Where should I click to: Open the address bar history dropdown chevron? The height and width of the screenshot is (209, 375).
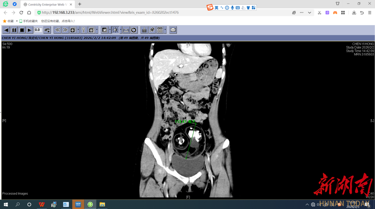[x=309, y=12]
